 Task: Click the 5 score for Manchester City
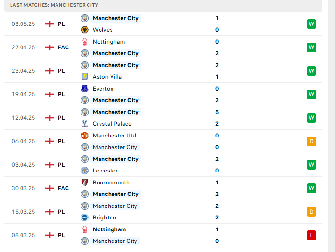click(217, 112)
